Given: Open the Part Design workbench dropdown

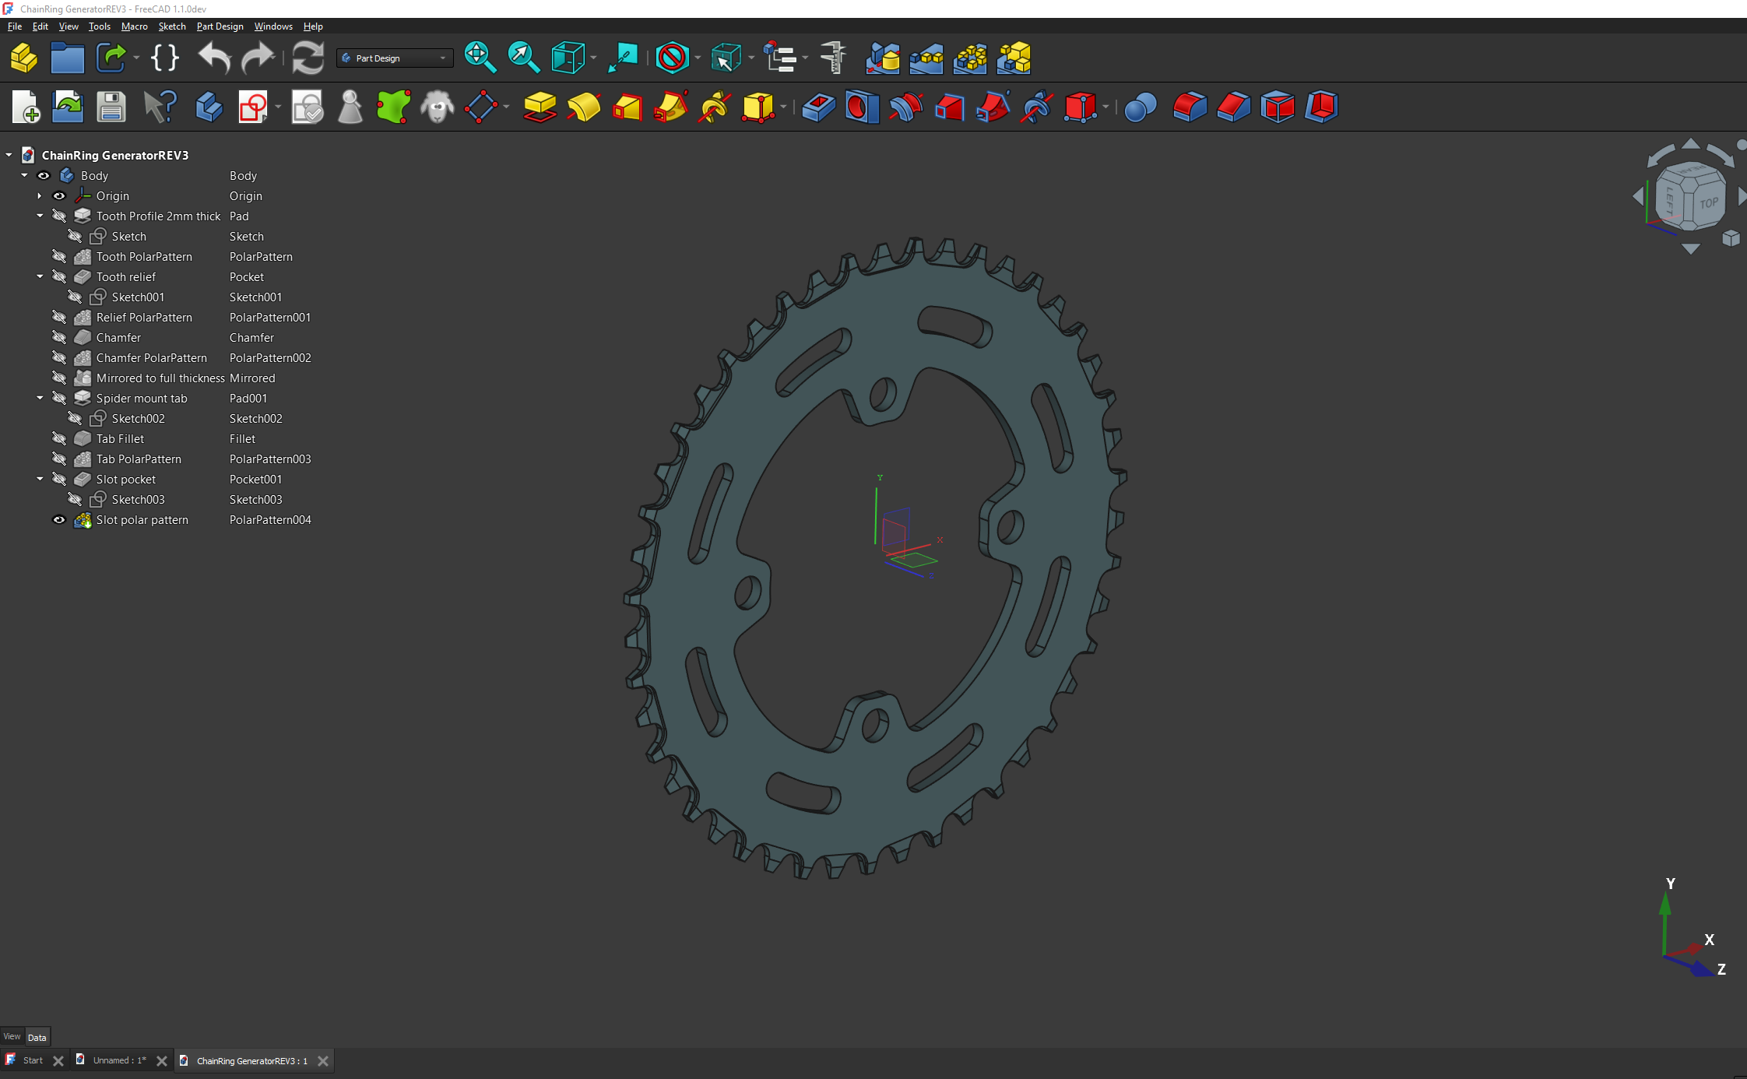Looking at the screenshot, I should pyautogui.click(x=395, y=58).
